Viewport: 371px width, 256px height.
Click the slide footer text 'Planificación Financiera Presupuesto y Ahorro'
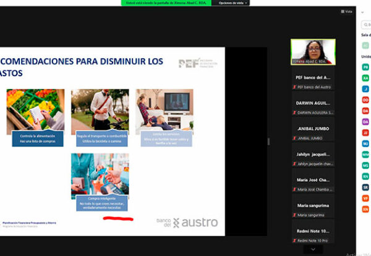point(29,223)
